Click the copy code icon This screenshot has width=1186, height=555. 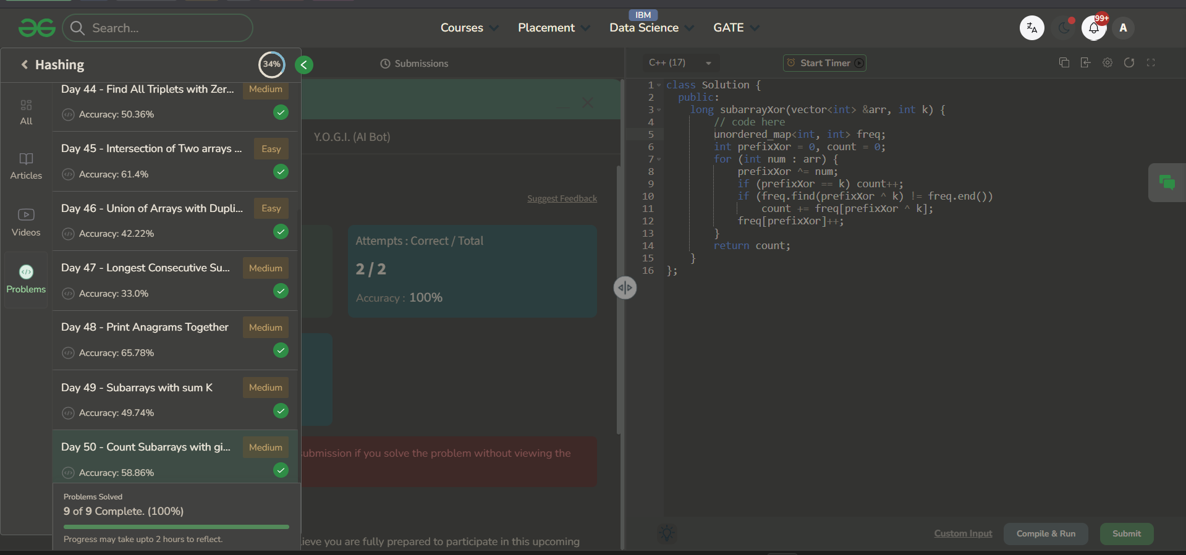1064,62
